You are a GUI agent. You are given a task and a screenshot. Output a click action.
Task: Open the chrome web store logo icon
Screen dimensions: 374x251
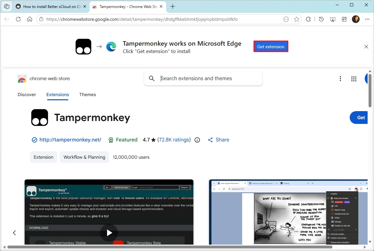(x=22, y=79)
